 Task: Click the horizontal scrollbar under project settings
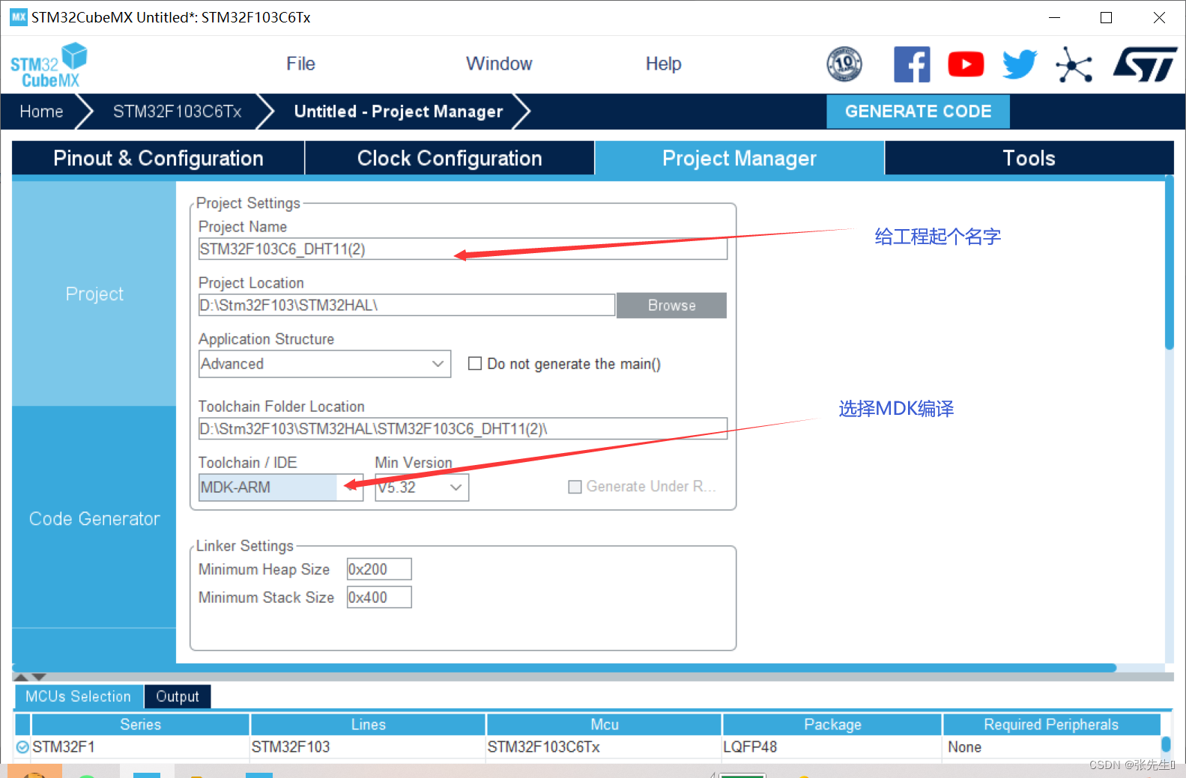564,667
